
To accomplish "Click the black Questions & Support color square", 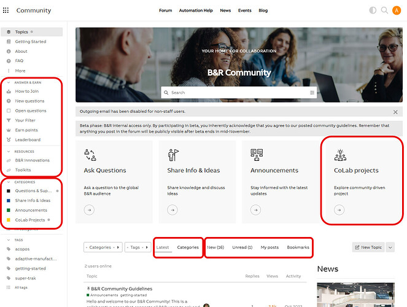I will (9, 191).
